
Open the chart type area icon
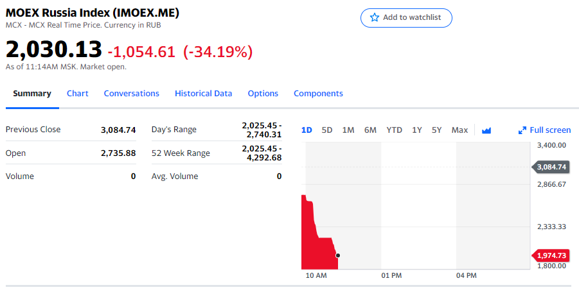(486, 130)
